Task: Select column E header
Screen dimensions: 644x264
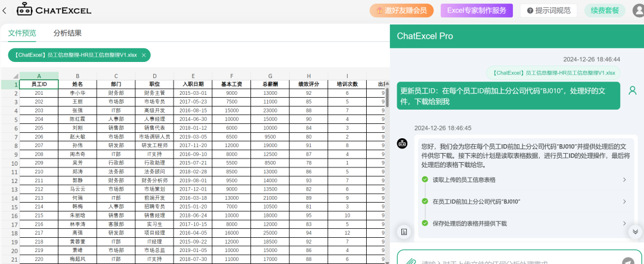Action: coord(193,76)
